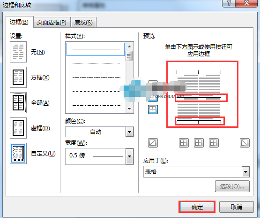Click the 确定 button
Viewport: 260px width, 218px height.
(x=197, y=207)
